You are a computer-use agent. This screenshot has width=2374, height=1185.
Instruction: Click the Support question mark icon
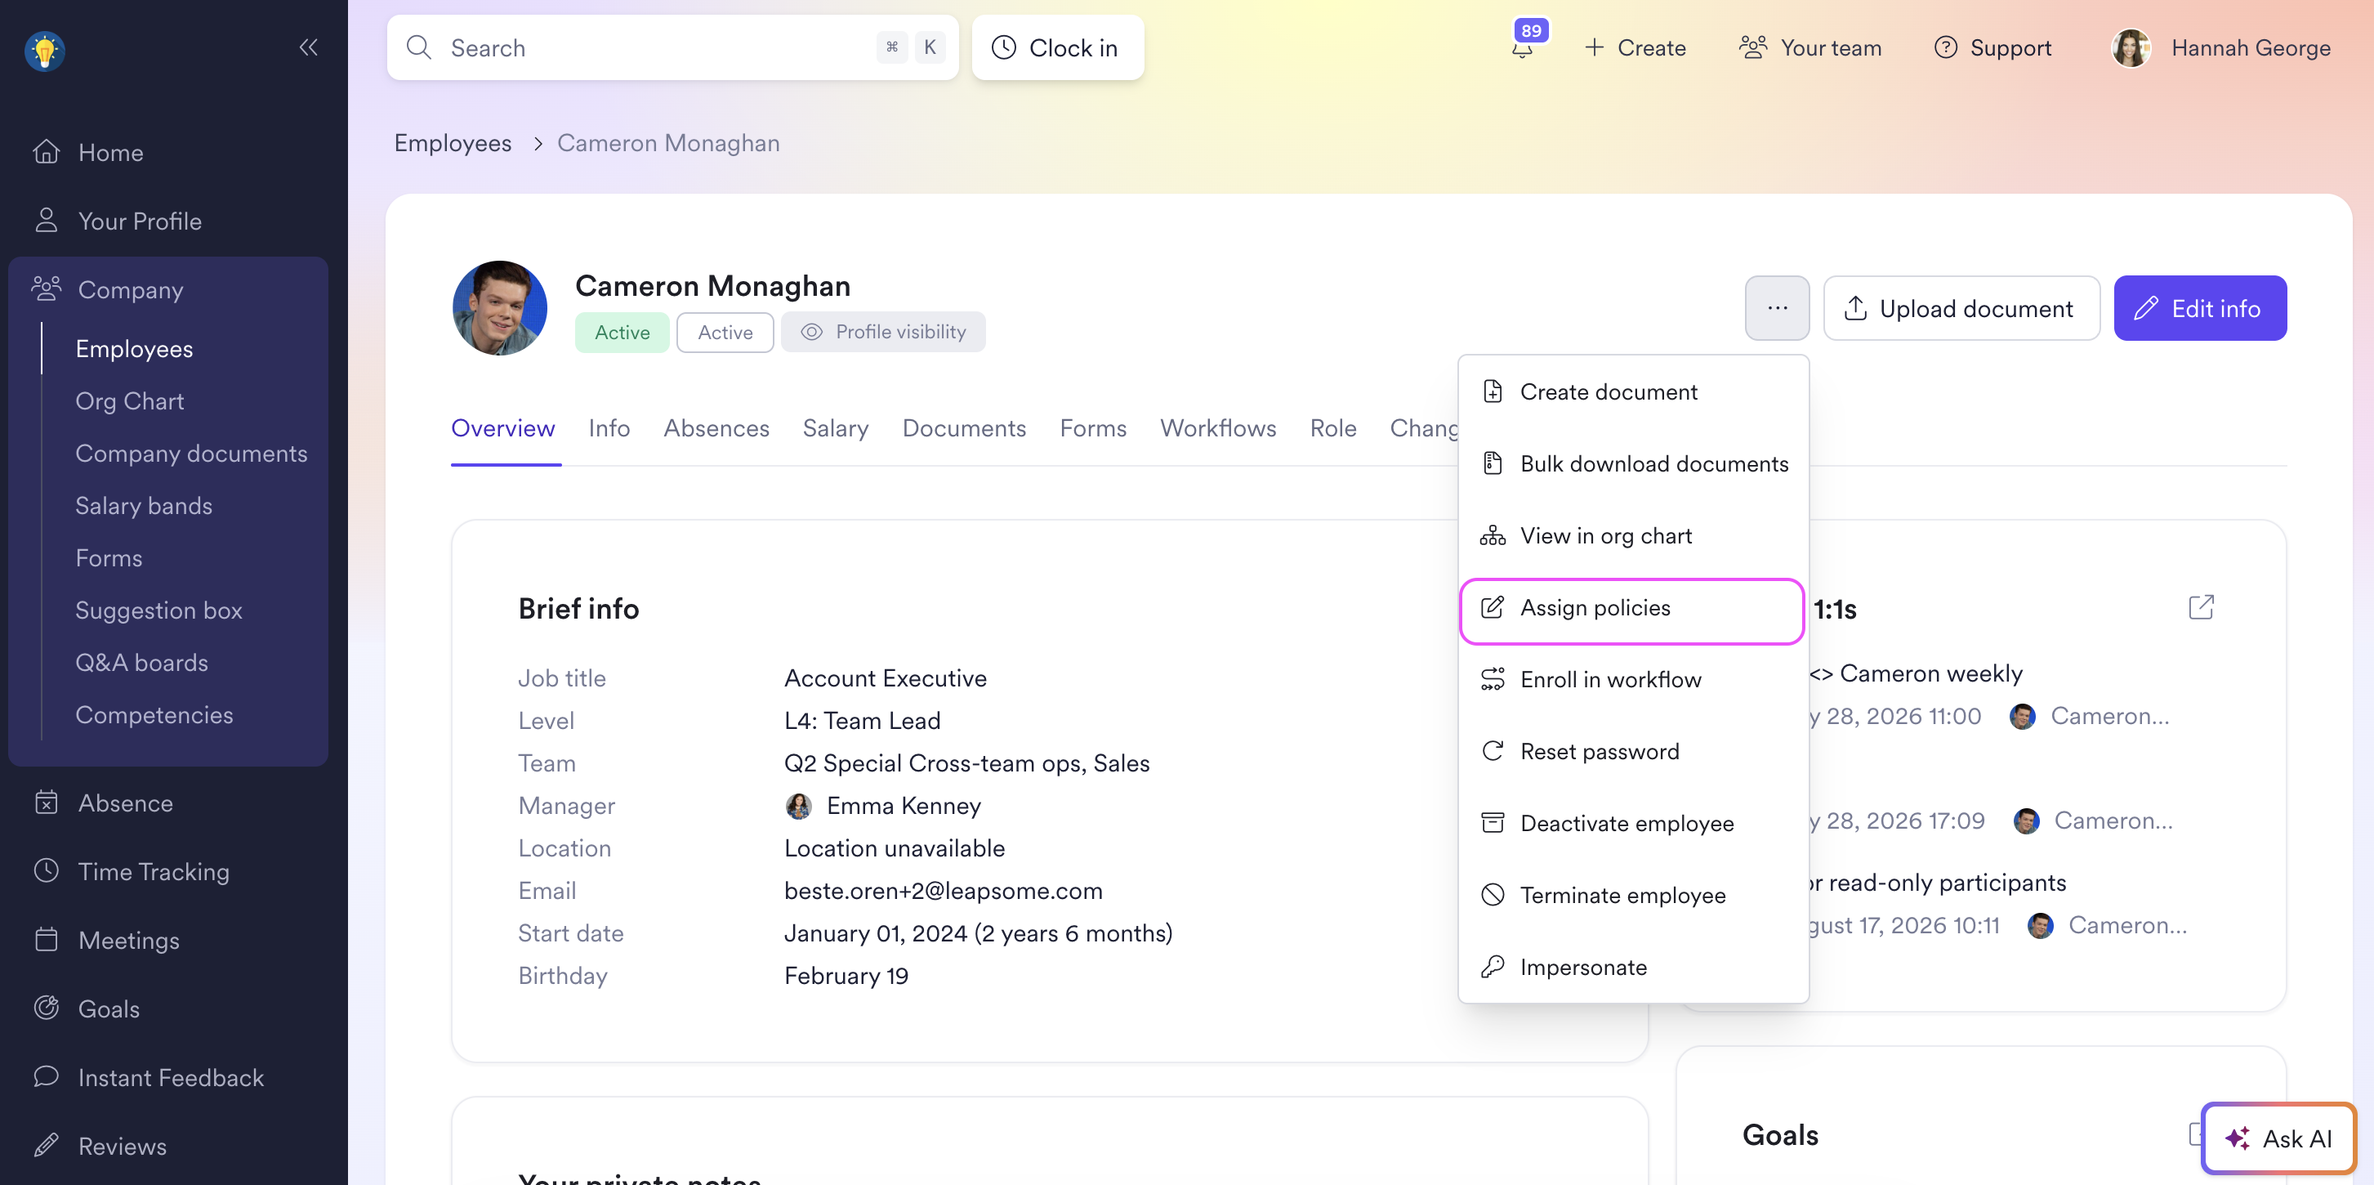[x=1945, y=47]
